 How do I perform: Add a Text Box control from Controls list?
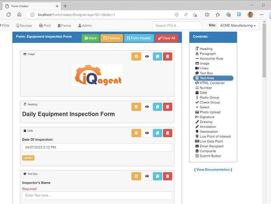tap(204, 73)
